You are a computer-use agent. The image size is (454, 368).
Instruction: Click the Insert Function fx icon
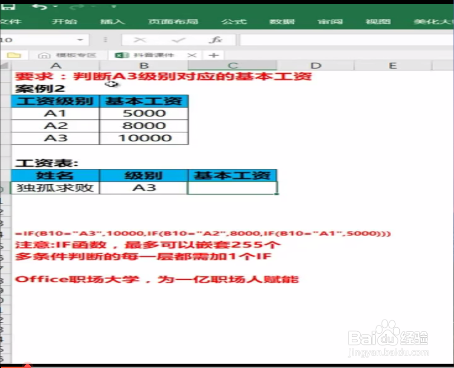point(216,39)
